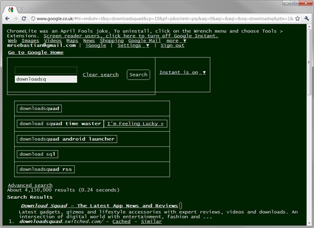This screenshot has height=228, width=314.
Task: Open the Shopping link
Action: 112,41
